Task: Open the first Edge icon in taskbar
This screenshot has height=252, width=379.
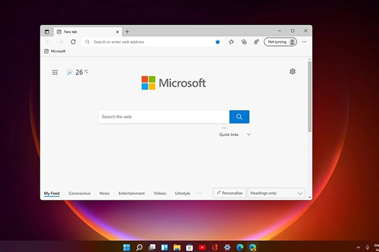Action: 240,247
